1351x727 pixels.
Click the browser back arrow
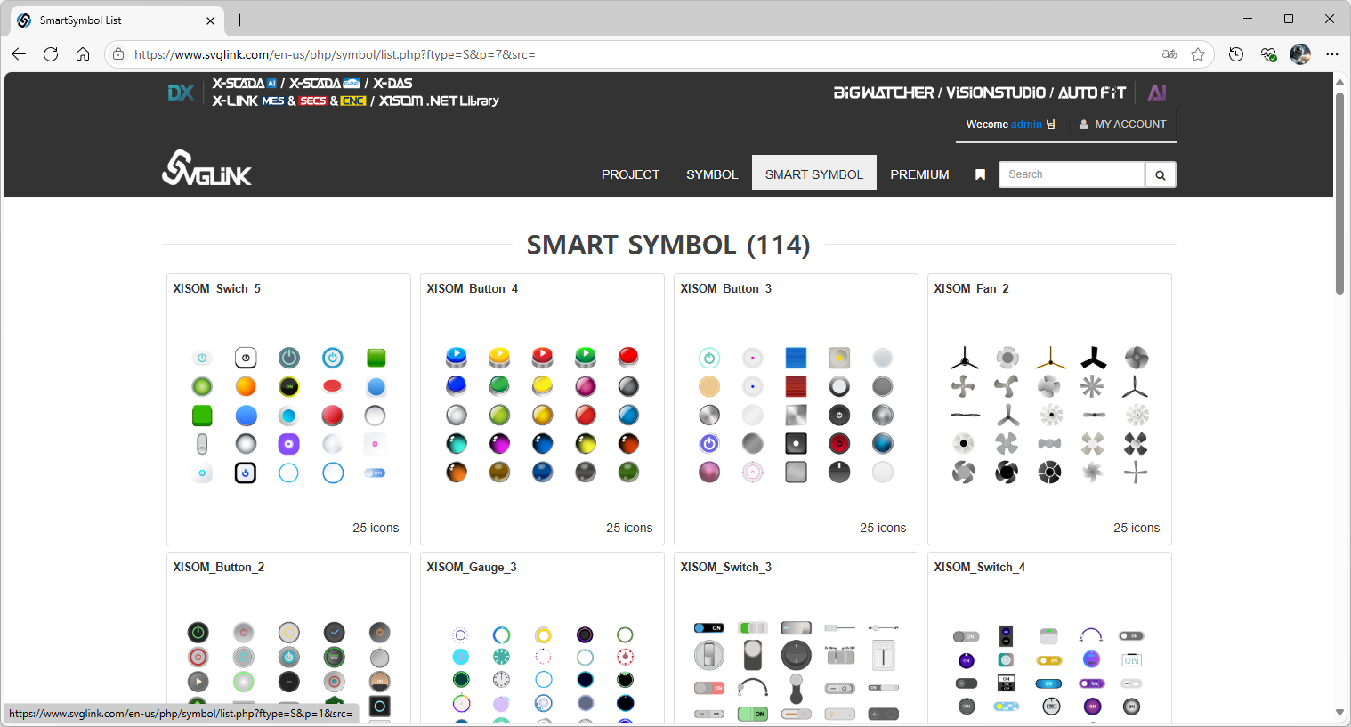[x=19, y=54]
